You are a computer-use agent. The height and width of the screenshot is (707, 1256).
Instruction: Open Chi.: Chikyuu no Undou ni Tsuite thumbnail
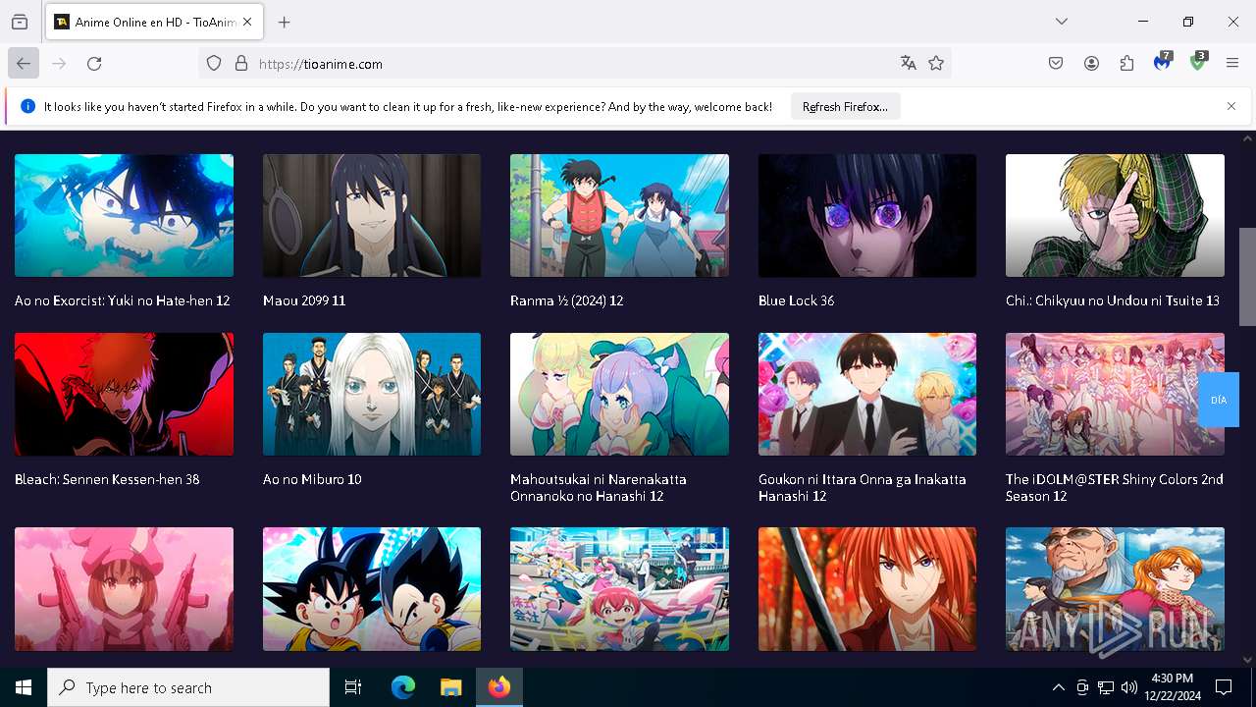click(1115, 215)
